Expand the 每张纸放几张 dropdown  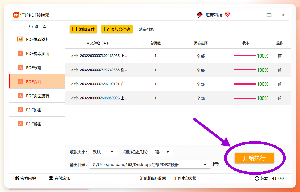point(162,152)
